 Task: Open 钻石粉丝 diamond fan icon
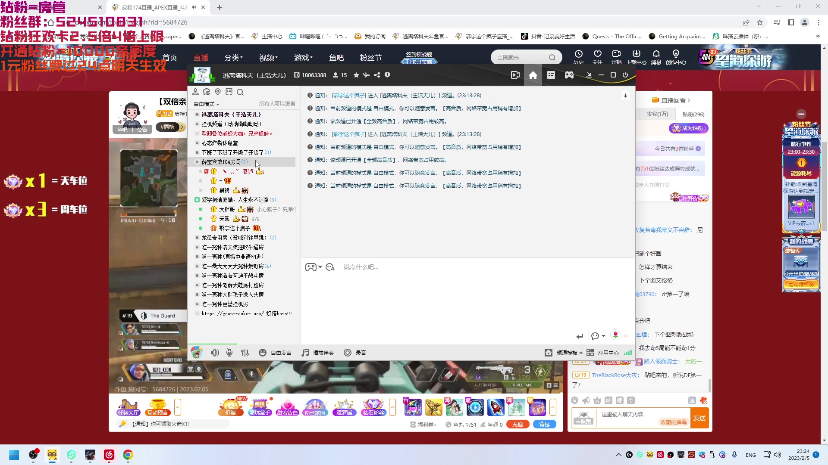pyautogui.click(x=373, y=407)
